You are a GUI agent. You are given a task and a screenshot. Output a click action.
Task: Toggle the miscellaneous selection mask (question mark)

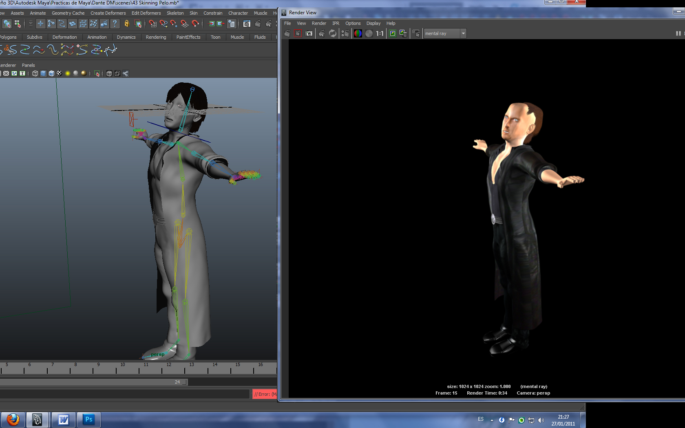(115, 24)
